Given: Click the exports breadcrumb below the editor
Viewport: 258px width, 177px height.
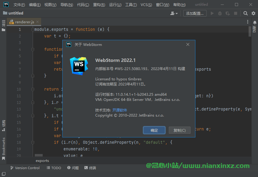Looking at the screenshot, I should click(x=42, y=161).
